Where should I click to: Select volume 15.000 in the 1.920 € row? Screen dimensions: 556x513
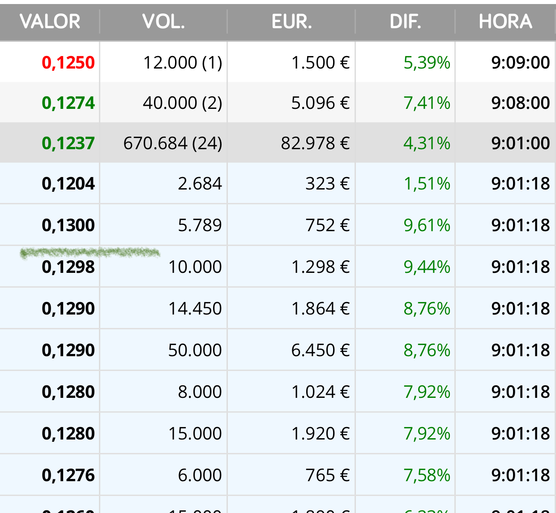tap(195, 434)
